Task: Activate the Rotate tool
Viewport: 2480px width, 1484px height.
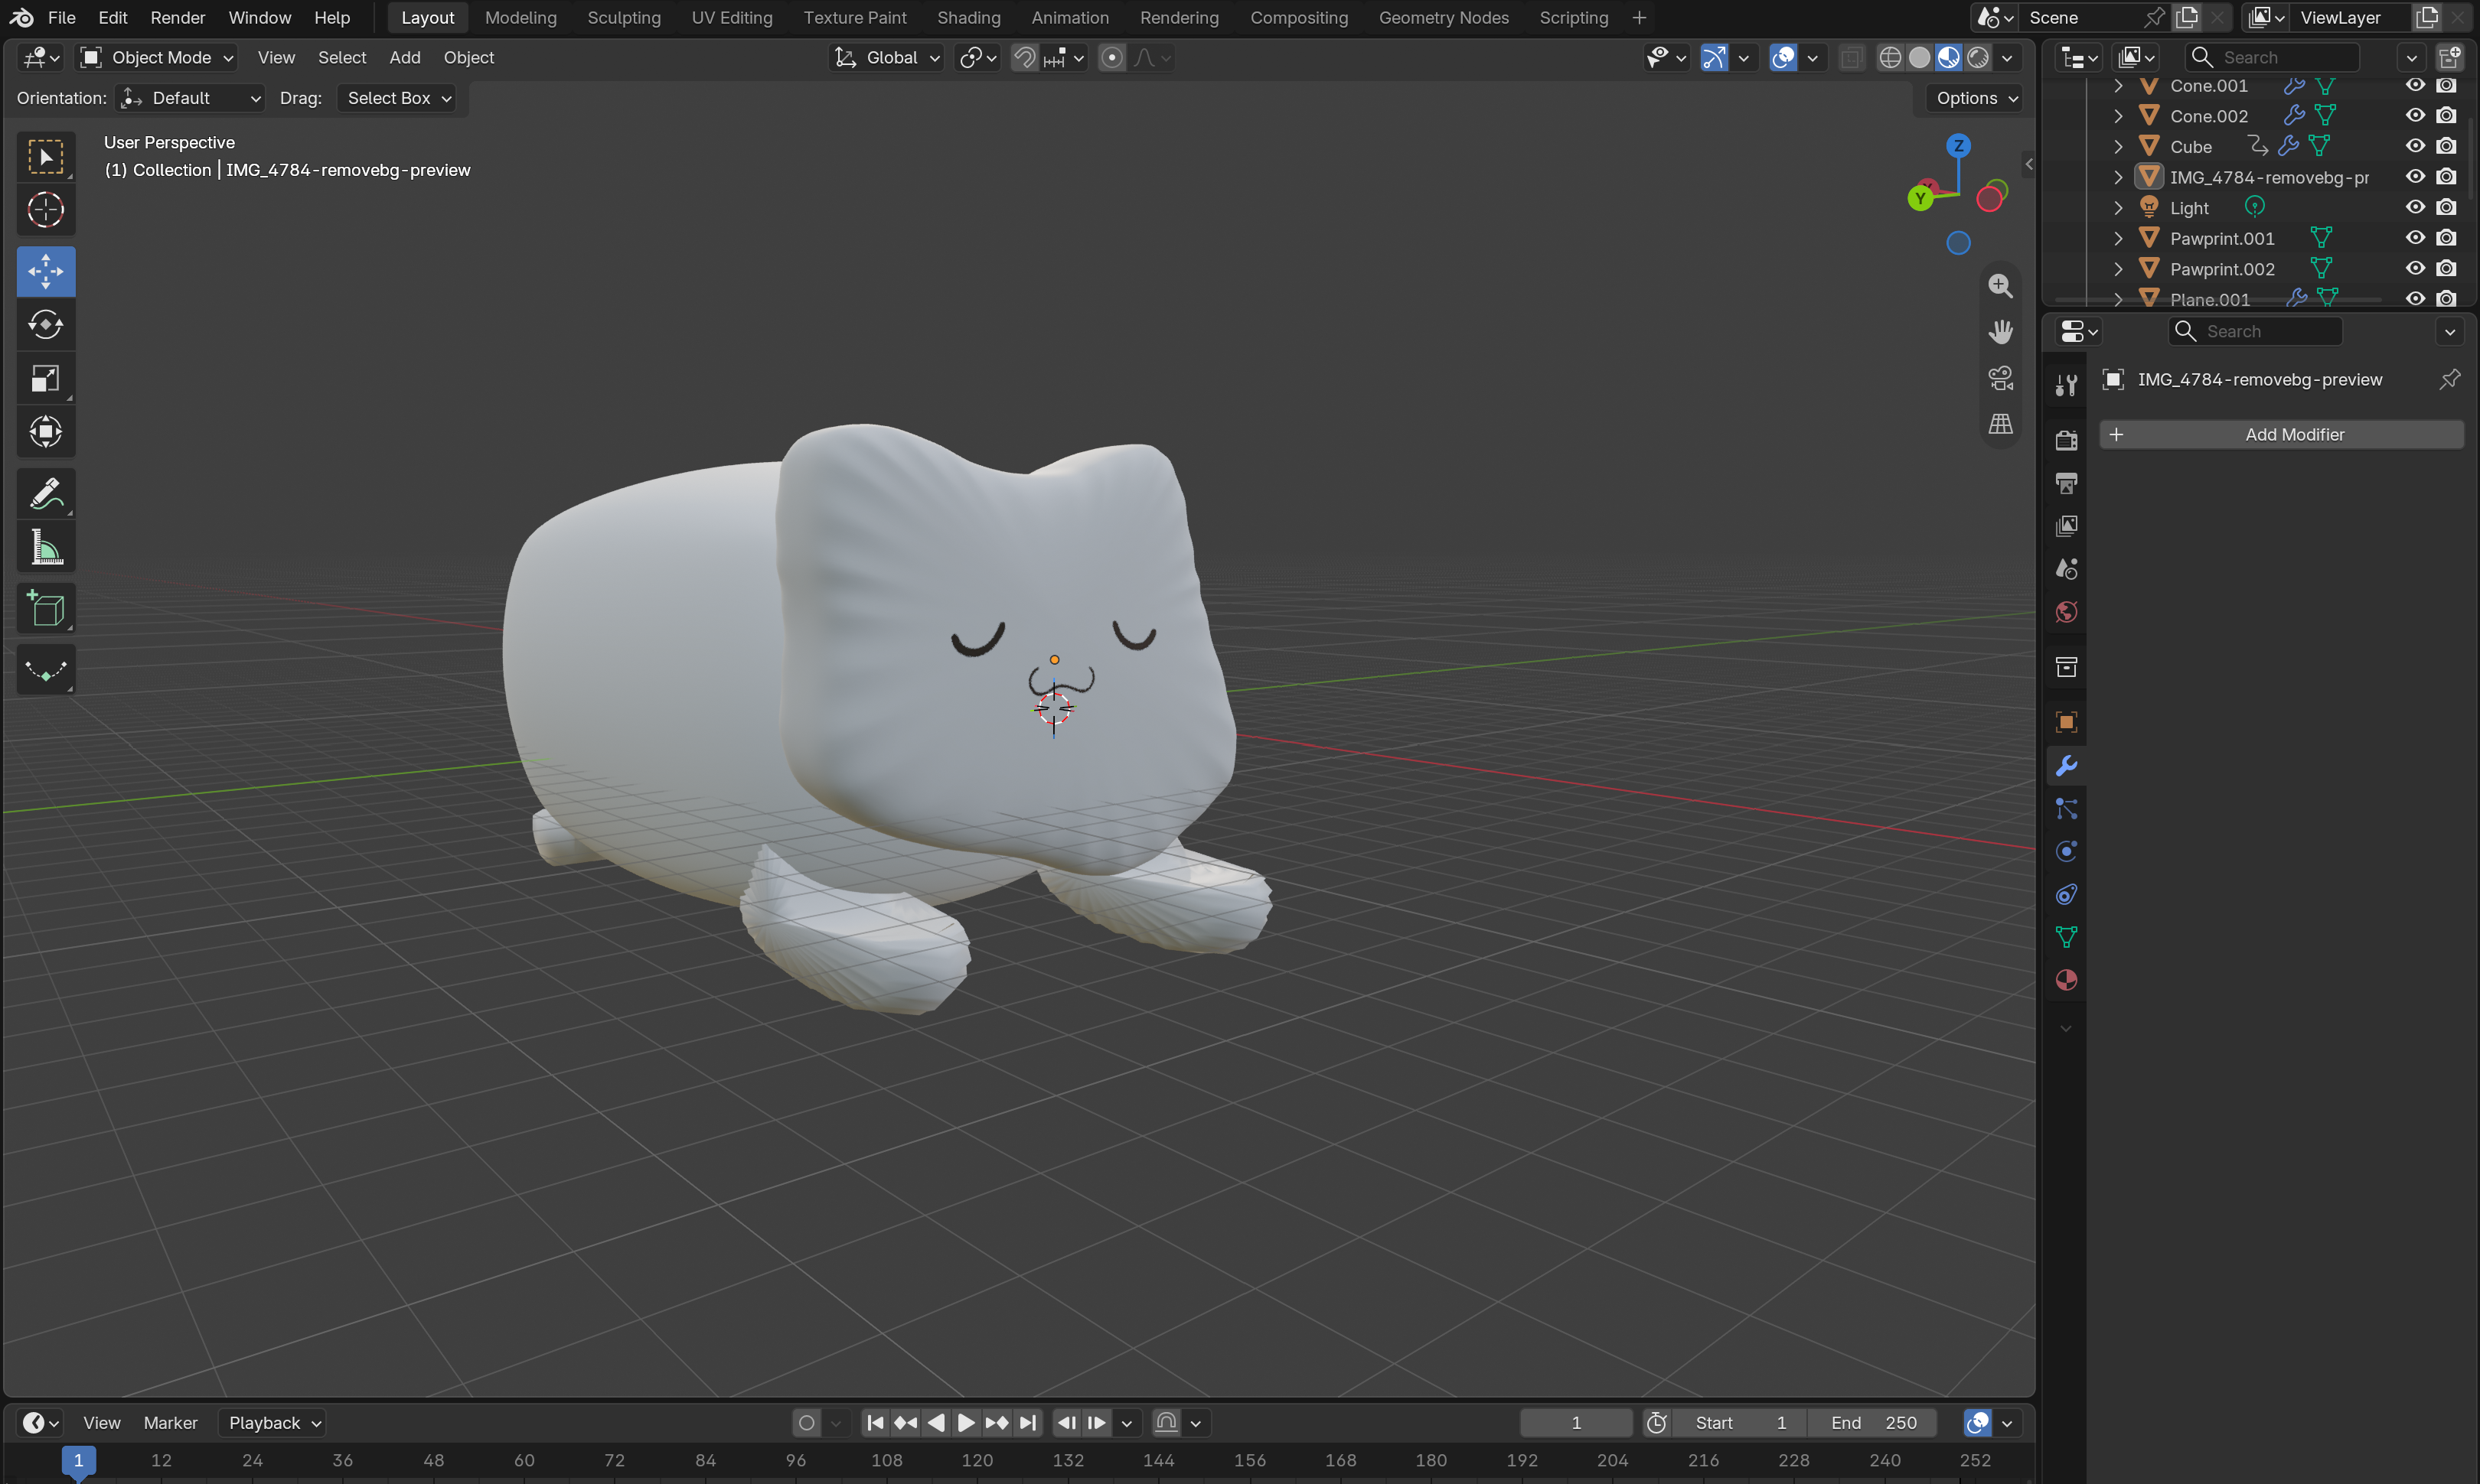Action: click(x=46, y=325)
